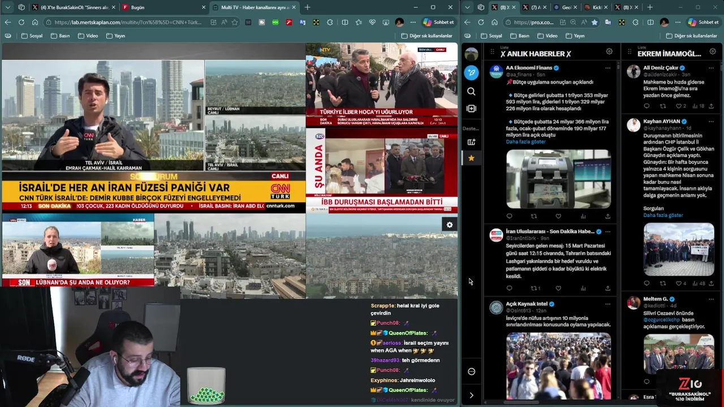Toggle favorite star in right browser address bar
Image resolution: width=724 pixels, height=407 pixels.
[x=594, y=22]
